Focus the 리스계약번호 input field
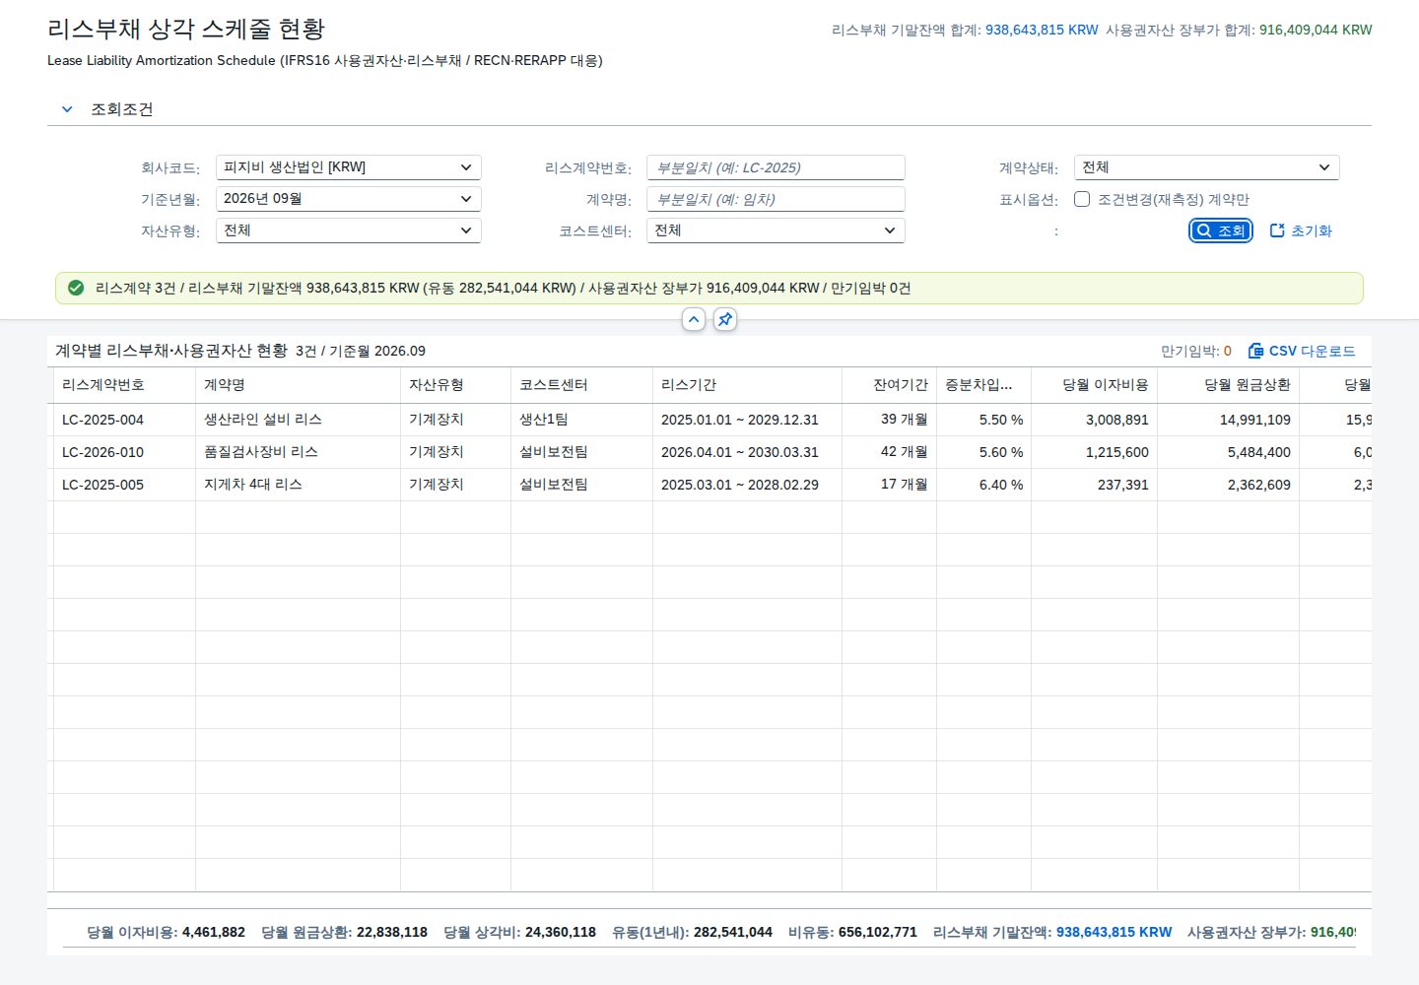 [776, 167]
